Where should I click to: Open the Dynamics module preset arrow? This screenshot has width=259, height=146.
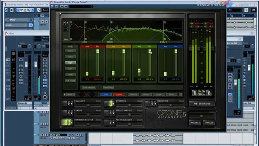(x=113, y=104)
